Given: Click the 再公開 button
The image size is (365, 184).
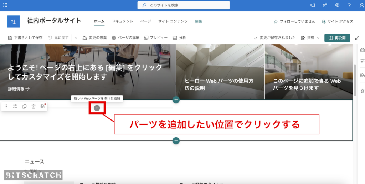Looking at the screenshot, I should [337, 38].
